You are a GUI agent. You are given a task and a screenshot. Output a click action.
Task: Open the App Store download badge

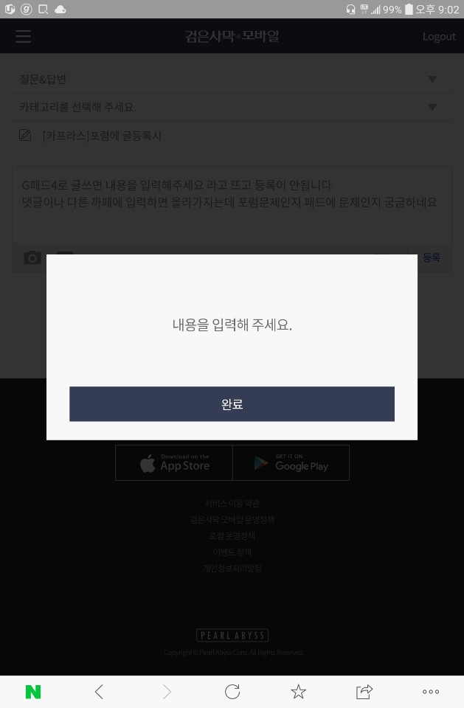coord(174,463)
